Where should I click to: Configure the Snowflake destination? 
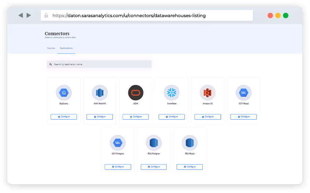[171, 117]
